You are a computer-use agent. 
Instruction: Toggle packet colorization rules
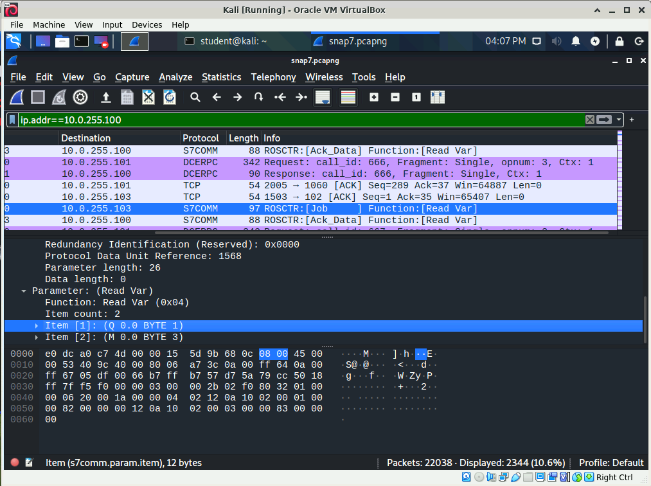pos(348,97)
